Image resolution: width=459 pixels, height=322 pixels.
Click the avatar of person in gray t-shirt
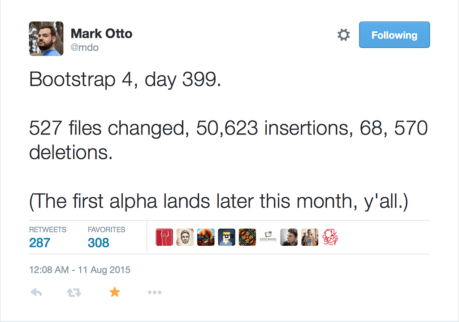pyautogui.click(x=309, y=237)
